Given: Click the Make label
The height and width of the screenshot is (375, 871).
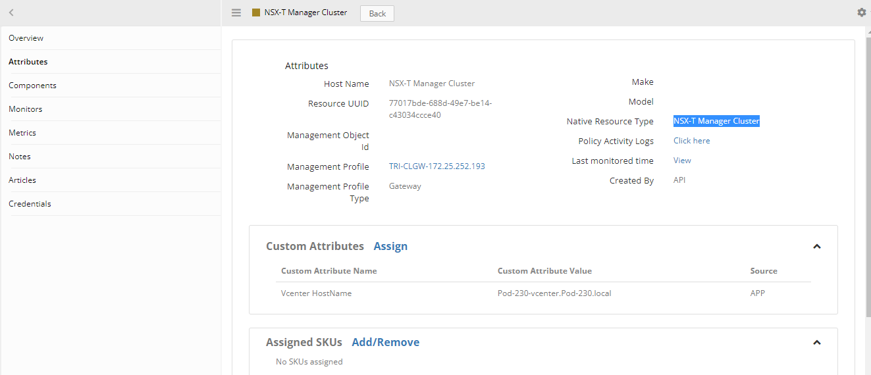Looking at the screenshot, I should (x=643, y=82).
